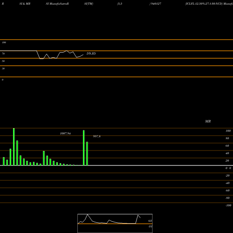The width and height of the screenshot is (233, 233).
Task: Click the 1007.94 value label
Action: coord(65,133)
